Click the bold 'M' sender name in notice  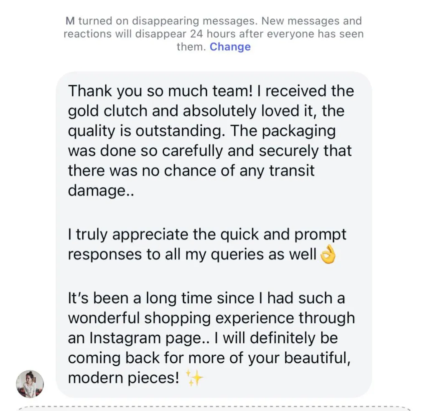coord(71,21)
